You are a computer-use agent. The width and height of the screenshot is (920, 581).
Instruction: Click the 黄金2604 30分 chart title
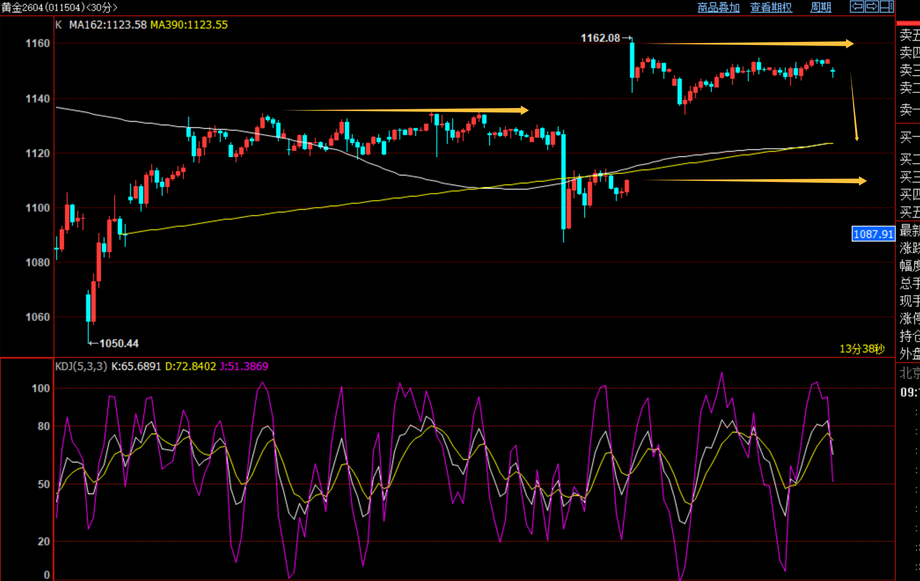pyautogui.click(x=59, y=7)
